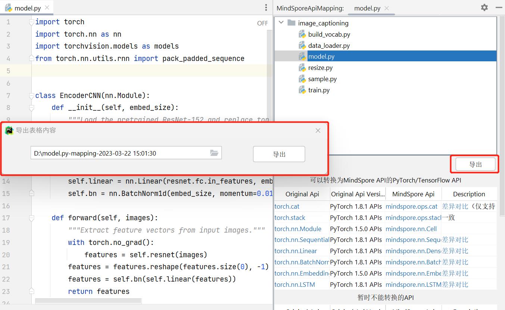
Task: Open the torch.nn.Sequential API link
Action: 302,240
